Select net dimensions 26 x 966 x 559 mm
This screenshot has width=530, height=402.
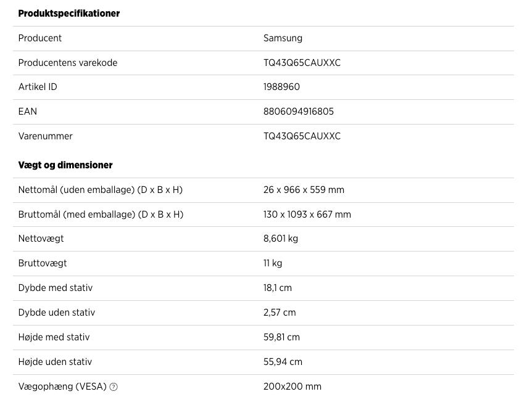304,190
